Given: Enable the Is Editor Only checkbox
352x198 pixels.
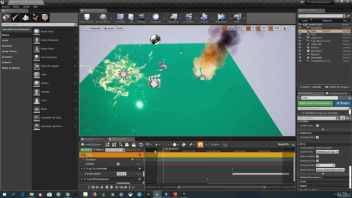Looking at the screenshot, I should tap(317, 126).
